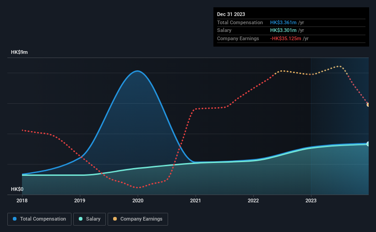
Task: Toggle the Company Earnings legend button
Action: coord(138,219)
